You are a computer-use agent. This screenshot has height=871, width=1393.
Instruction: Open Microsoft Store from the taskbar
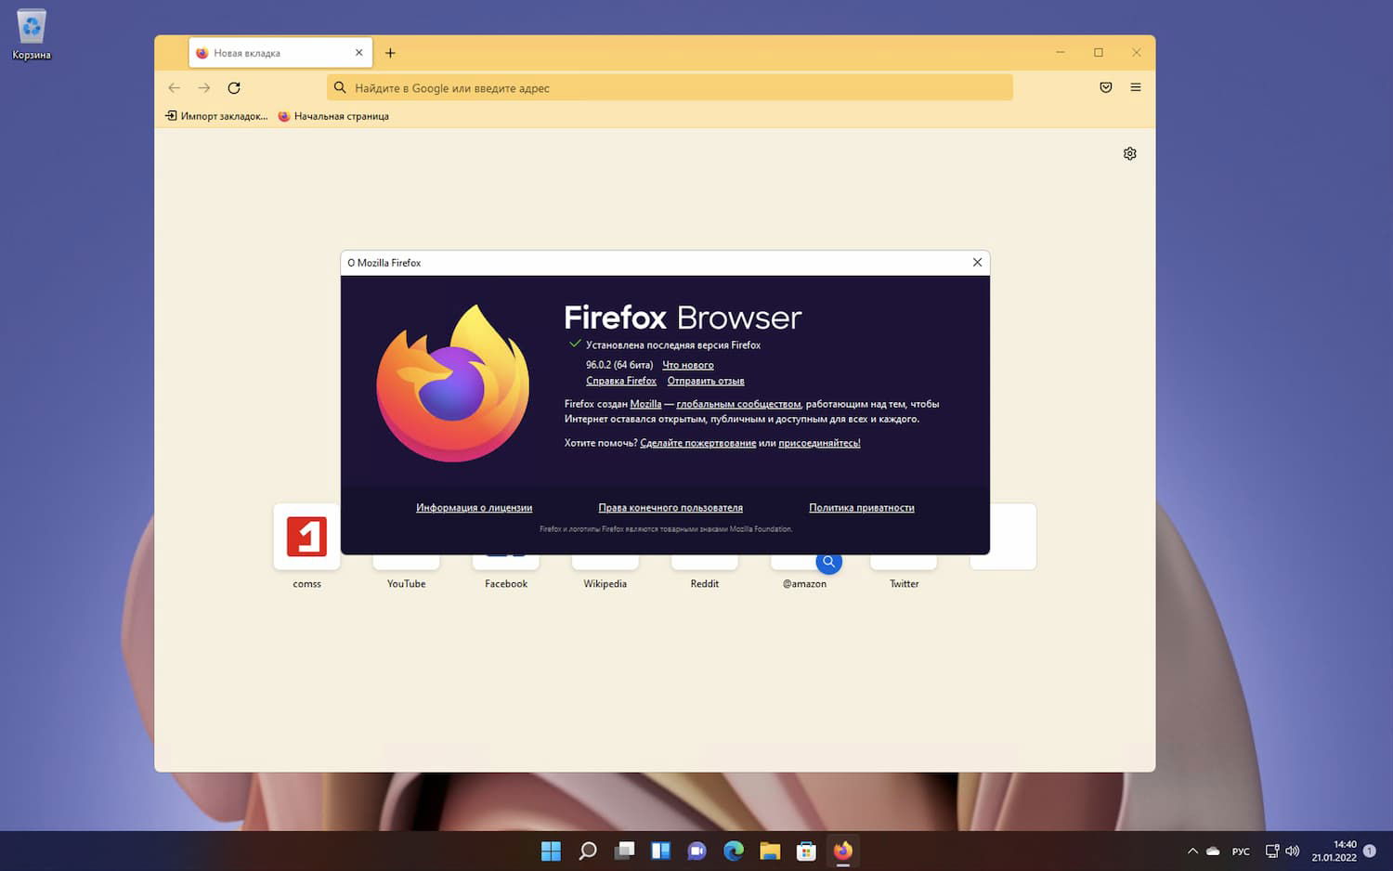click(x=806, y=851)
